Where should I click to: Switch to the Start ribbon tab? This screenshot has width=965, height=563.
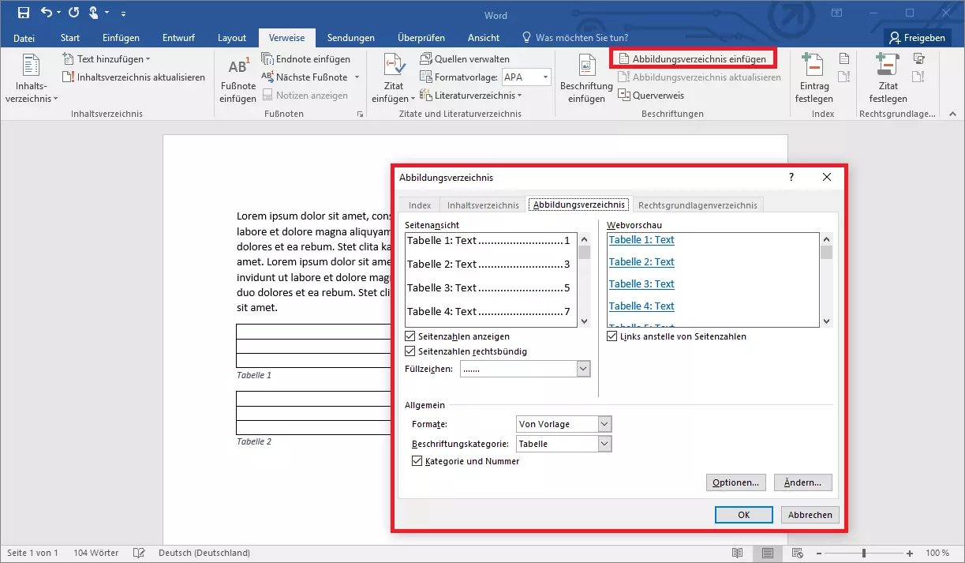click(x=70, y=38)
